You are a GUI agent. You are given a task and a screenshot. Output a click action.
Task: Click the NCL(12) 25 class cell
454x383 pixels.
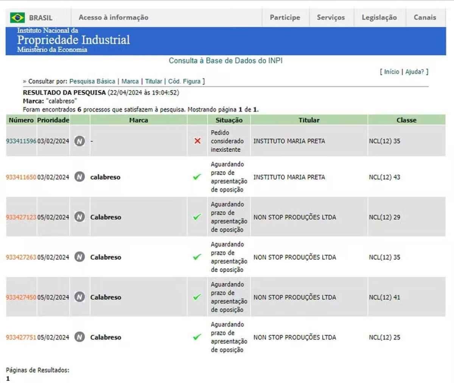pos(384,337)
